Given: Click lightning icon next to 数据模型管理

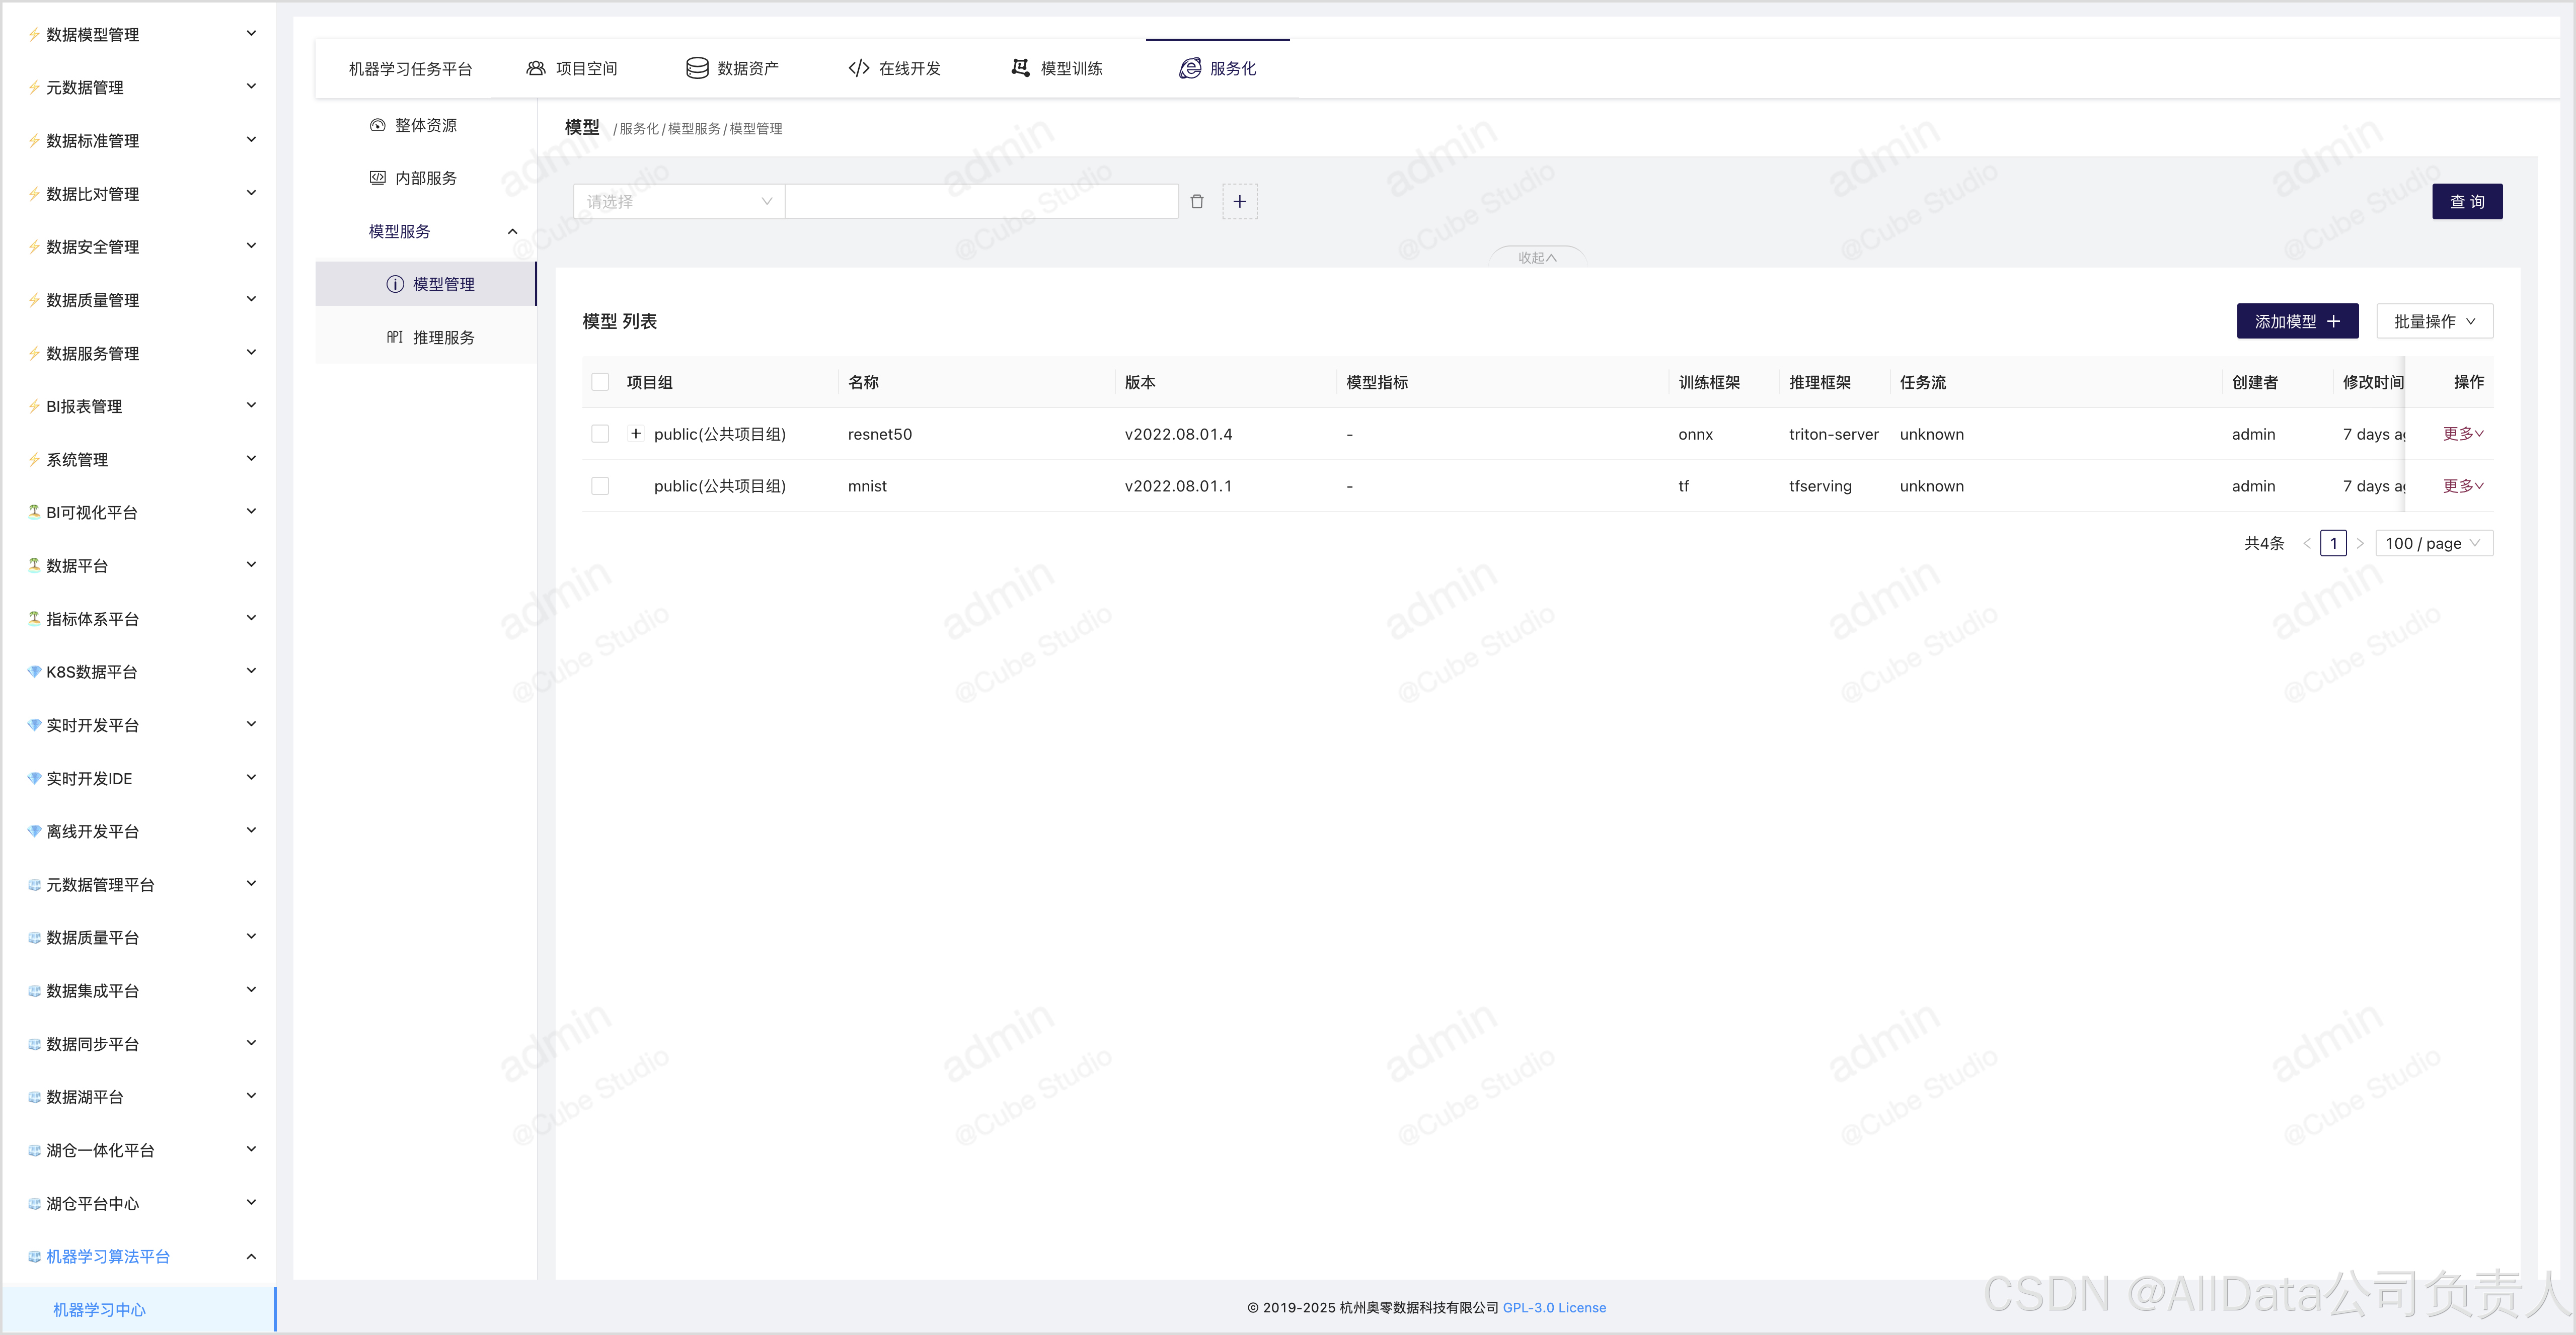Looking at the screenshot, I should pyautogui.click(x=34, y=35).
